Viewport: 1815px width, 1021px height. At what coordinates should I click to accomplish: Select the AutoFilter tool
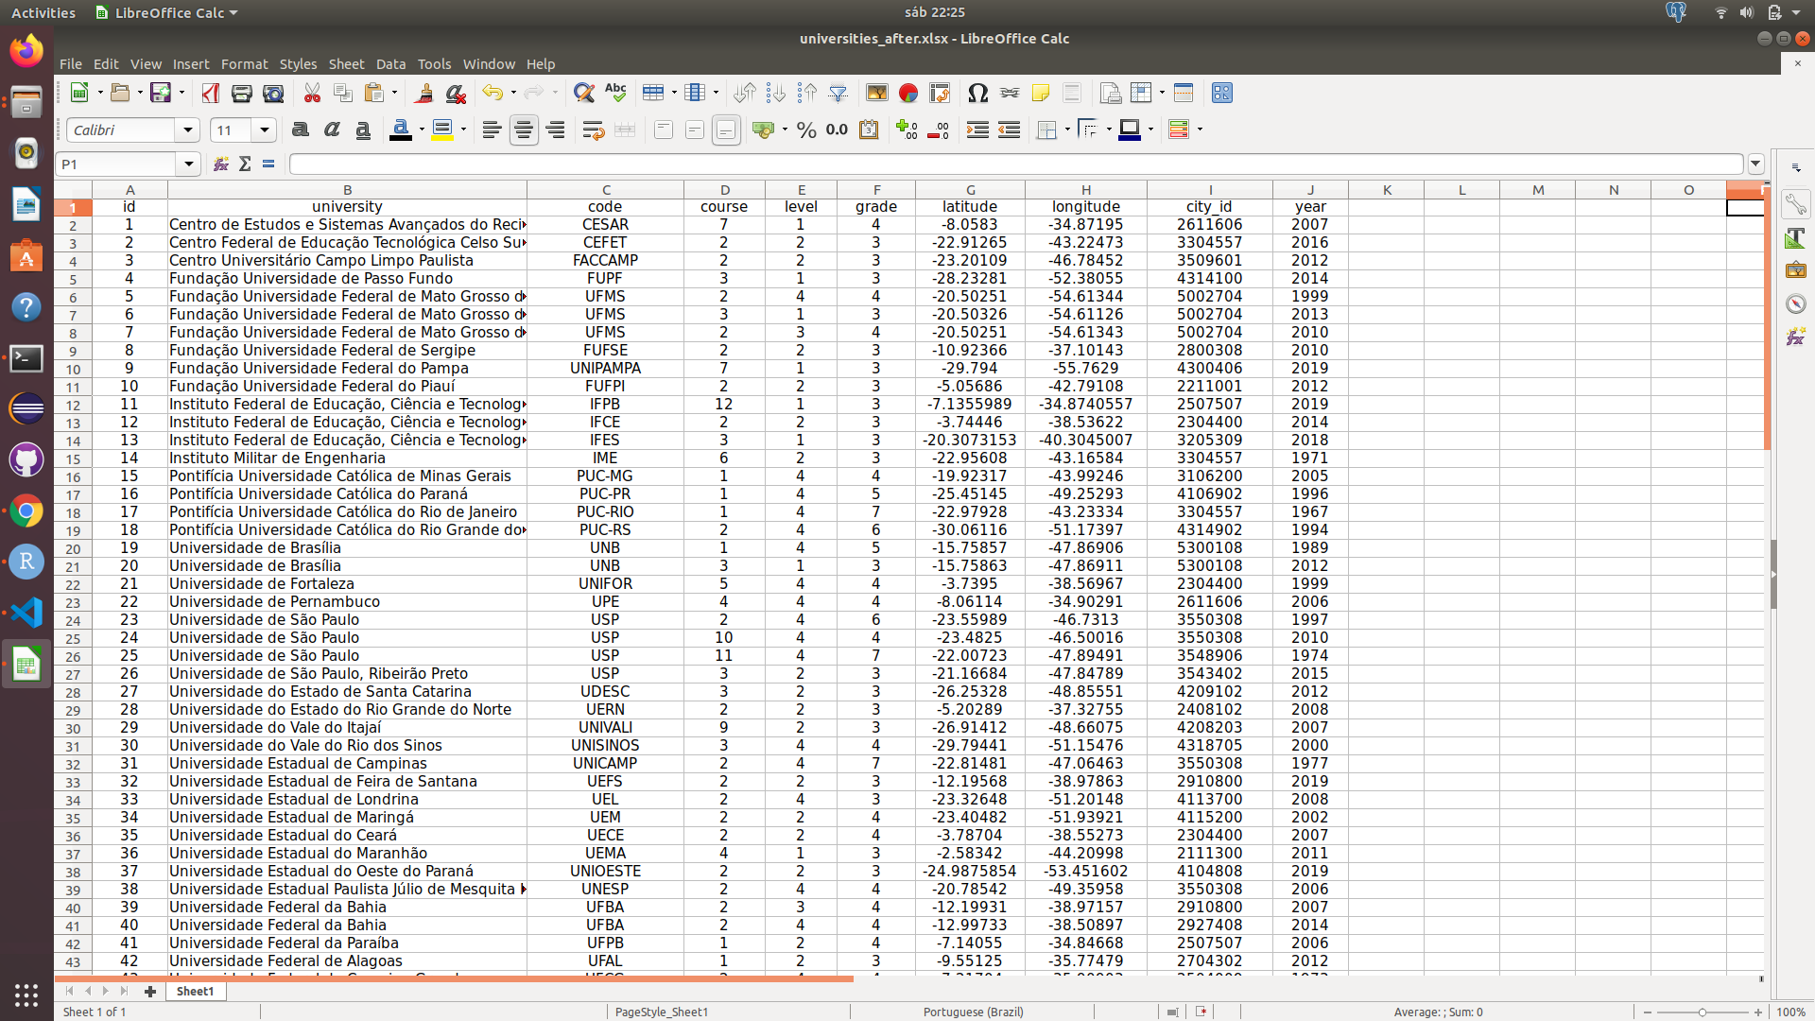(838, 93)
